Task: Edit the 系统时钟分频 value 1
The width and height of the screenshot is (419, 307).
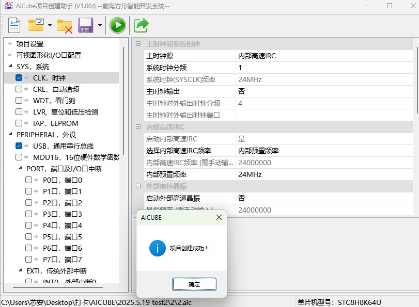Action: (324, 68)
